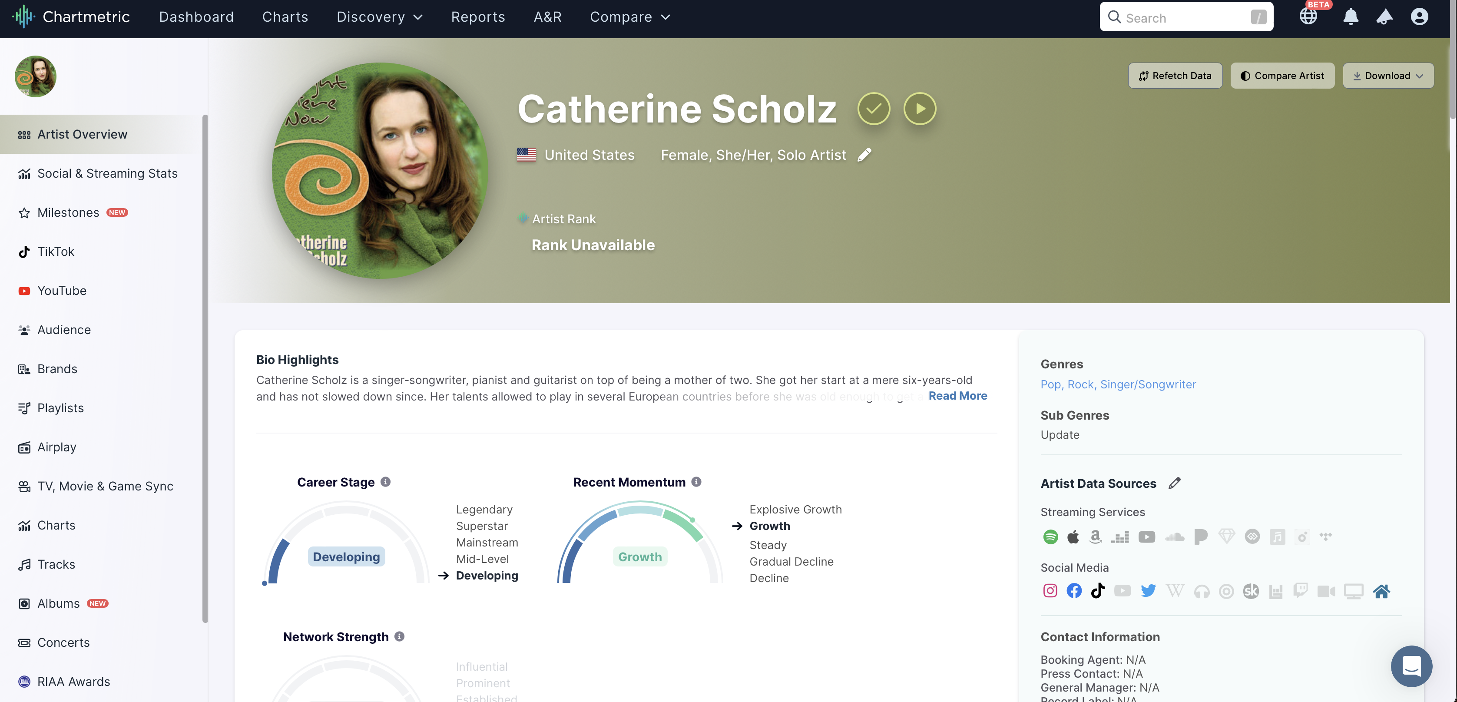Screen dimensions: 1457x702
Task: Click the Career Stage Developing gauge
Action: point(346,543)
